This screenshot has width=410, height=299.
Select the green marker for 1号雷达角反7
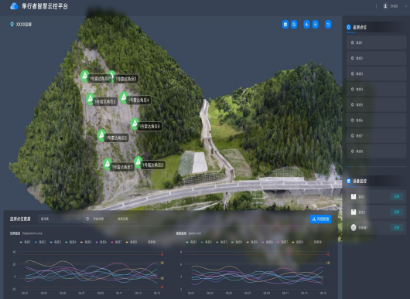[108, 164]
